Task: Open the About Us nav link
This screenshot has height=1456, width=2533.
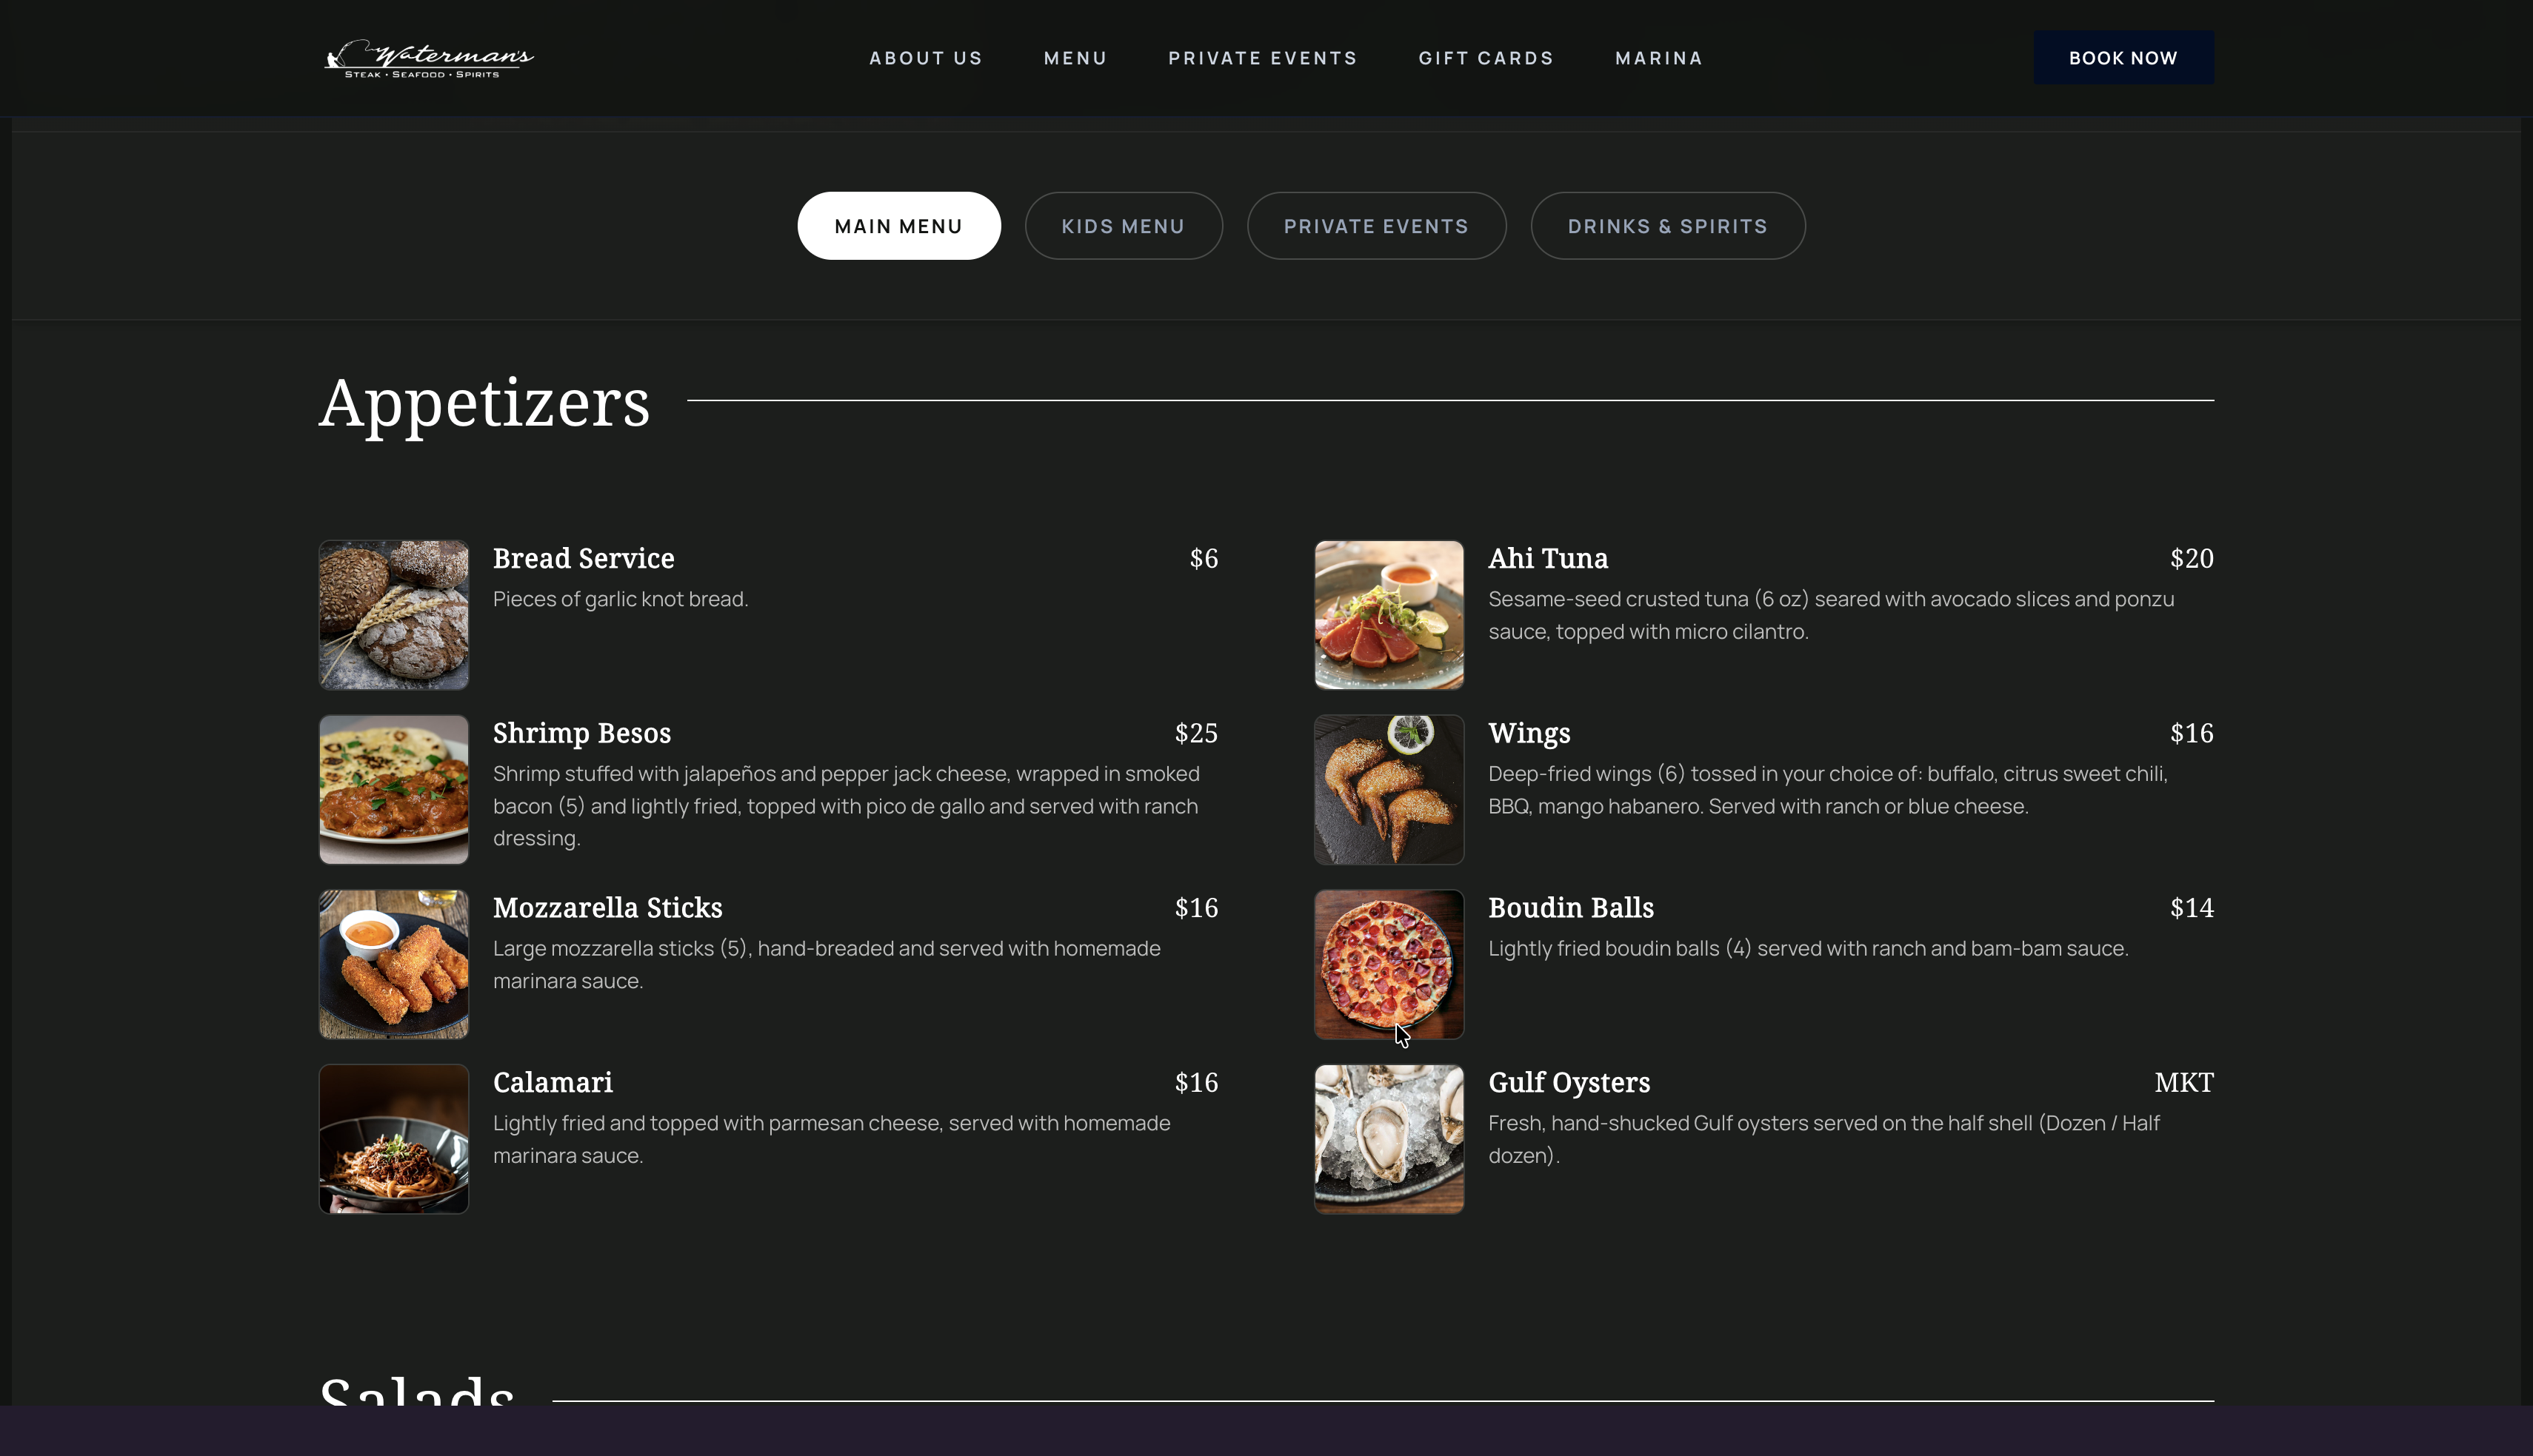Action: click(925, 58)
